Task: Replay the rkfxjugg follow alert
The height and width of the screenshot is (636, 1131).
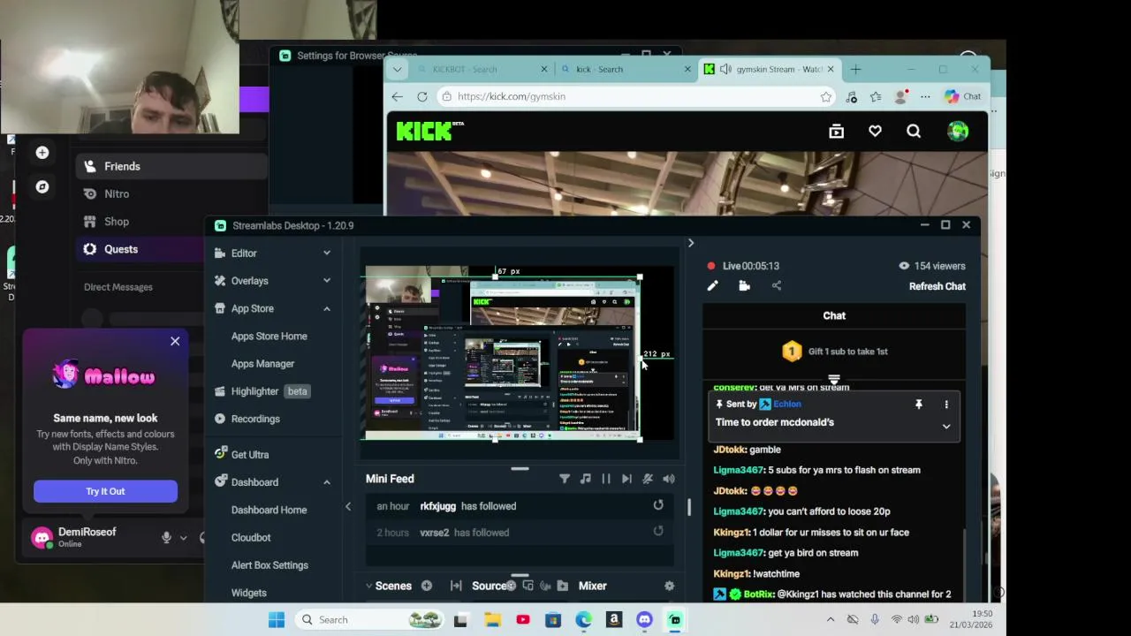Action: (x=658, y=505)
